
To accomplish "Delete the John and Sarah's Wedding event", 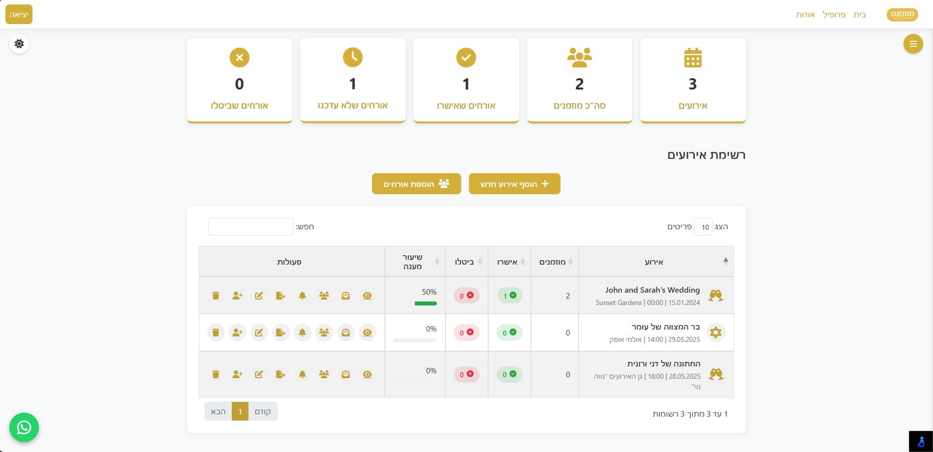I will pyautogui.click(x=216, y=296).
